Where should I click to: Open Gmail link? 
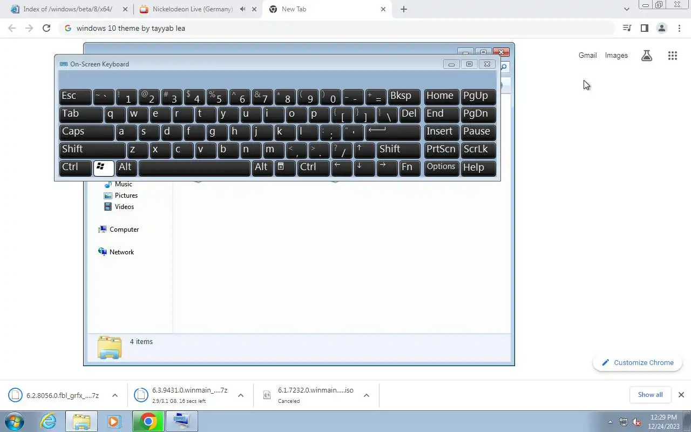click(588, 55)
